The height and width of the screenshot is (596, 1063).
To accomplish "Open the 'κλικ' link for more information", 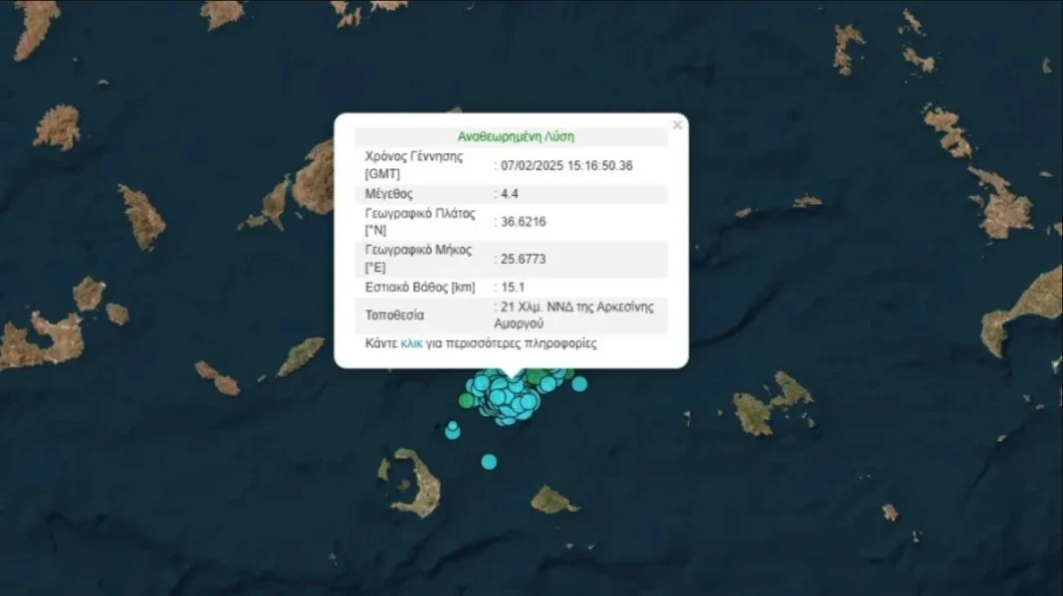I will coord(411,344).
